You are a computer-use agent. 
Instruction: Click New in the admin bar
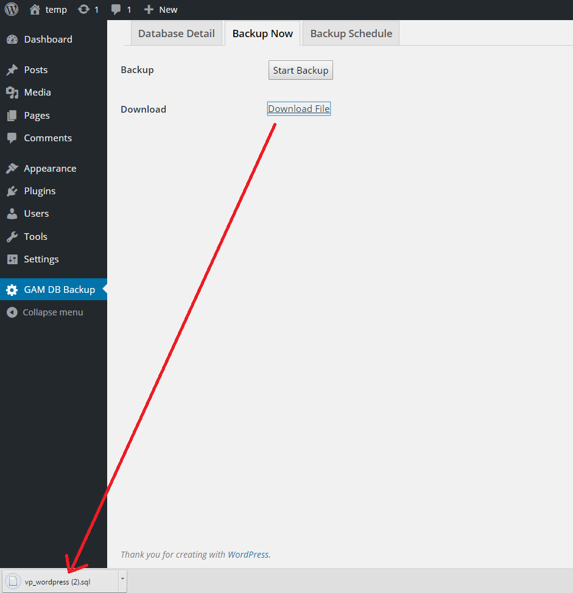pos(168,10)
